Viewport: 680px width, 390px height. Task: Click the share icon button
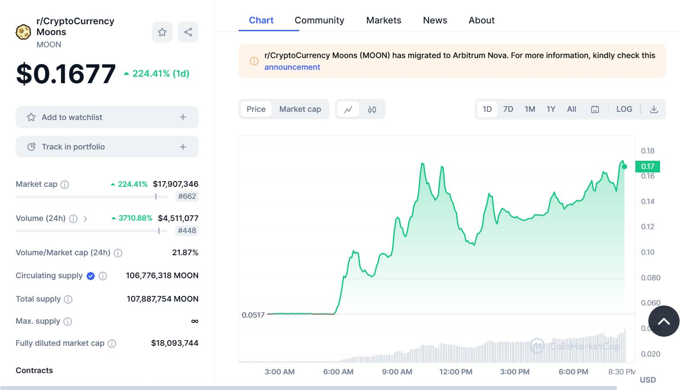point(188,32)
